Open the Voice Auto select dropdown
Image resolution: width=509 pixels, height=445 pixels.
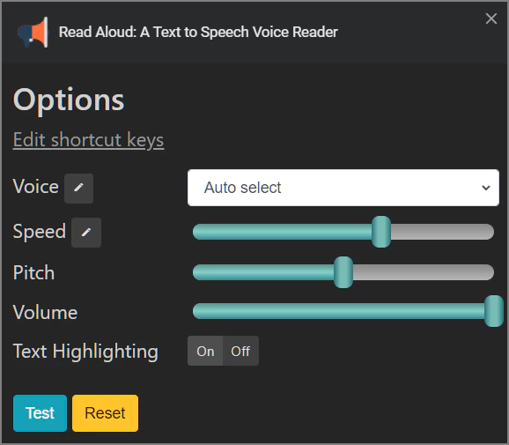coord(343,188)
